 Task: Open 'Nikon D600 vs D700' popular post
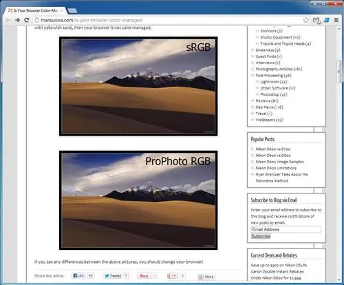pyautogui.click(x=273, y=149)
